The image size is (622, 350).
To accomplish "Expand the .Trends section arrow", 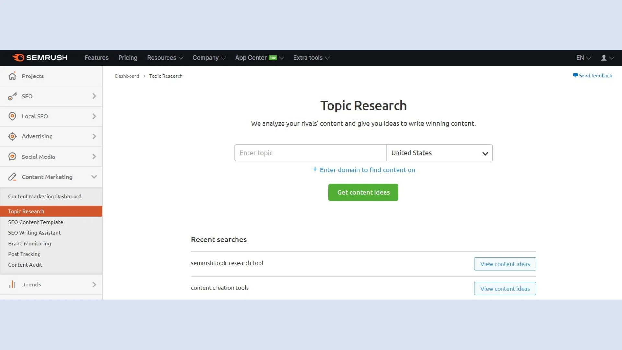I will click(94, 284).
